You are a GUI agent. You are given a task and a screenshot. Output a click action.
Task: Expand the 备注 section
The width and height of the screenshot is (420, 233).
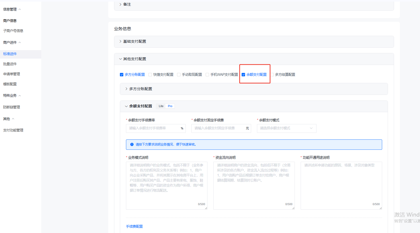120,5
